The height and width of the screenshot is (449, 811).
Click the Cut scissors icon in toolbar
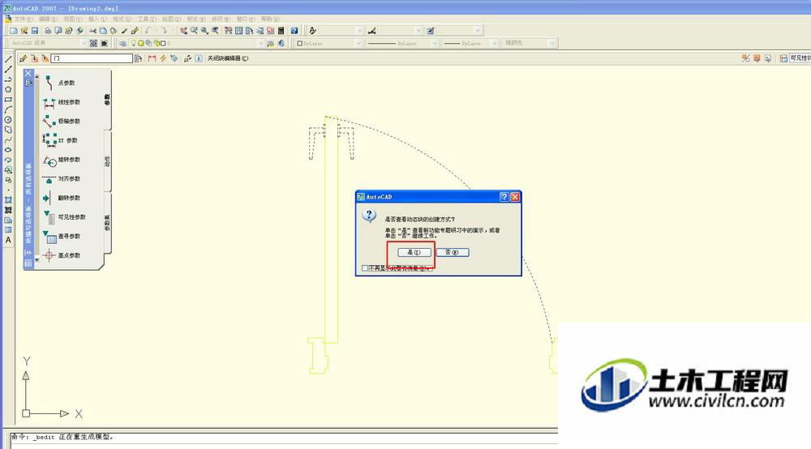92,31
